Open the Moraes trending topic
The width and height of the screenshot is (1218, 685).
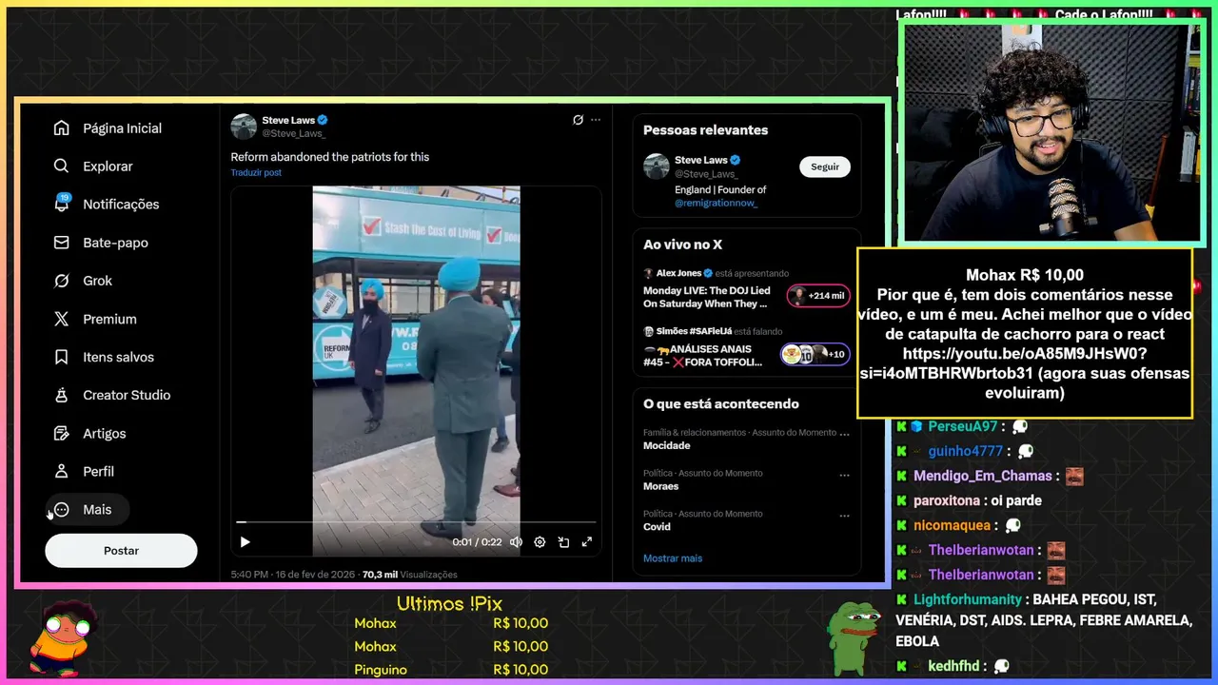pos(661,486)
